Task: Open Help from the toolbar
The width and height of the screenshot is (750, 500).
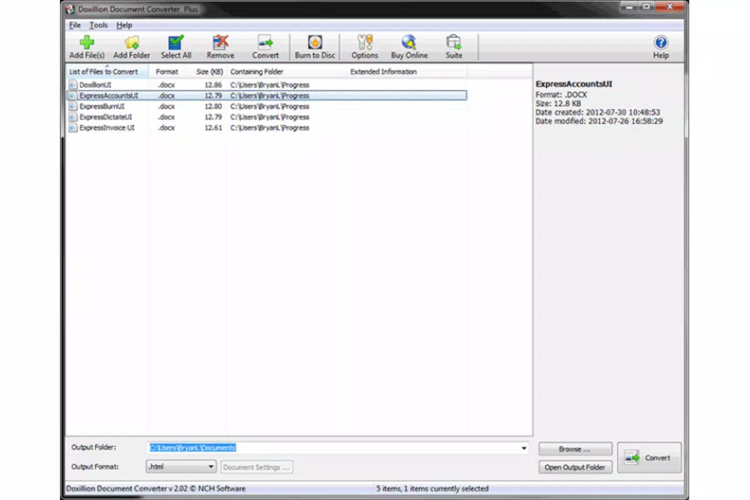Action: pos(661,47)
